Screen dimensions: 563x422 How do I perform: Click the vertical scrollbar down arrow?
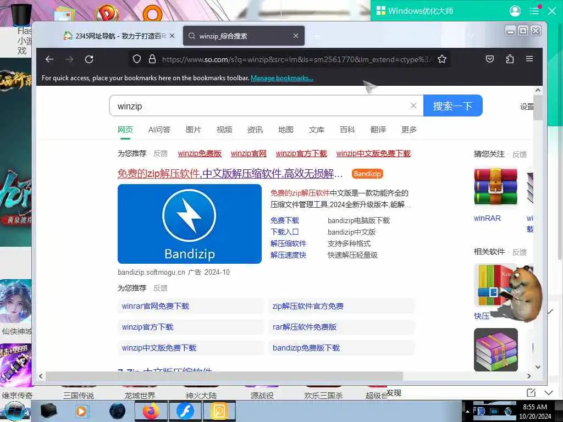(x=538, y=367)
